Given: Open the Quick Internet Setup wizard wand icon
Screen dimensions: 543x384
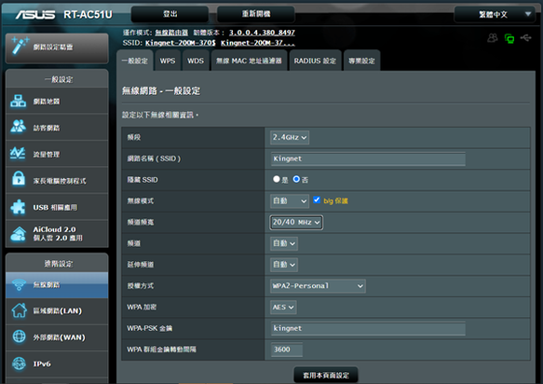Looking at the screenshot, I should (20, 46).
